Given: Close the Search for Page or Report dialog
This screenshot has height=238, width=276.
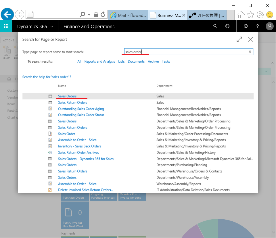Looking at the screenshot, I should [250, 39].
